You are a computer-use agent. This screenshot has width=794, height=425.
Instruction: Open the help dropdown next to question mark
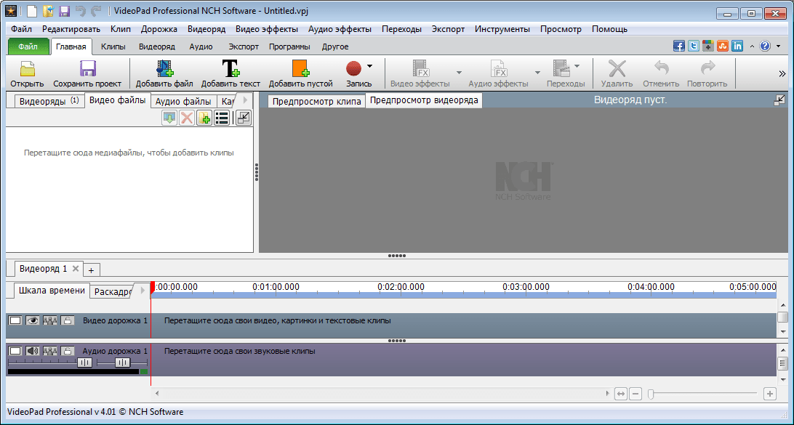pos(777,46)
